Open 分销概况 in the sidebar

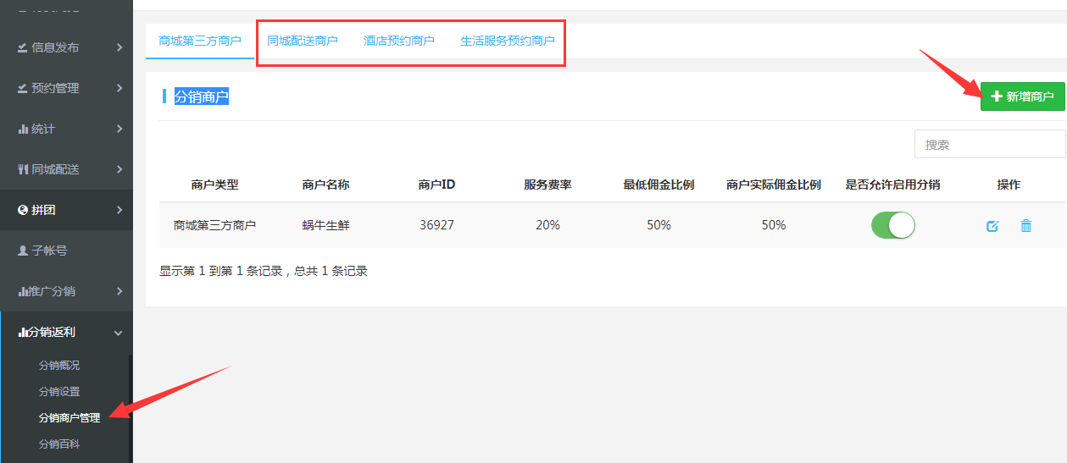tap(59, 366)
